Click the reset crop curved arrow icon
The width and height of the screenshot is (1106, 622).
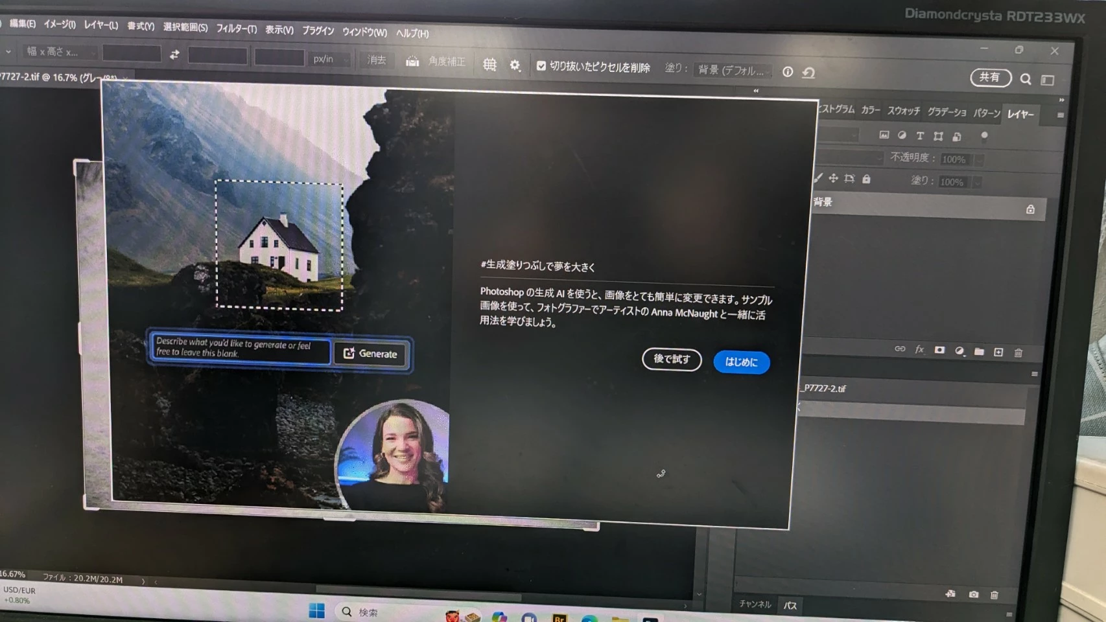click(x=808, y=73)
